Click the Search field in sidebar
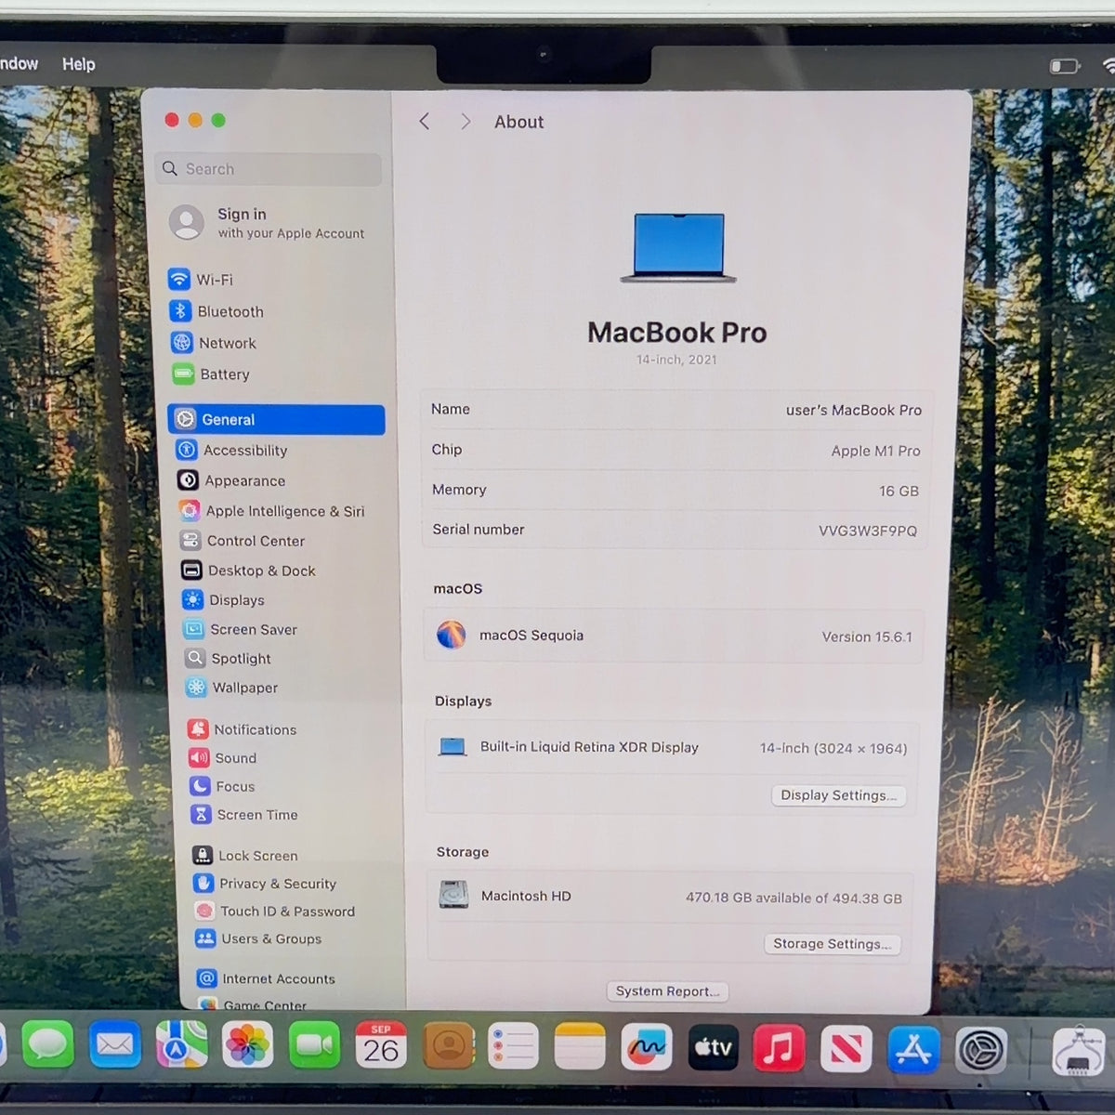1115x1115 pixels. tap(269, 169)
